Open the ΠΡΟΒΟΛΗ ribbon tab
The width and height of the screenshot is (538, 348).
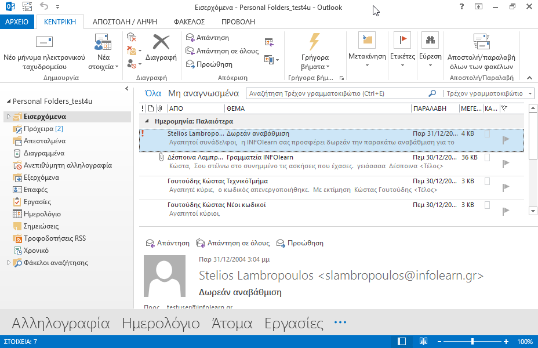(238, 21)
